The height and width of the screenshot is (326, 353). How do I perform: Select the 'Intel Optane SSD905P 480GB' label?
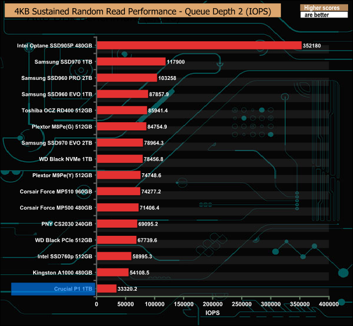[x=54, y=46]
